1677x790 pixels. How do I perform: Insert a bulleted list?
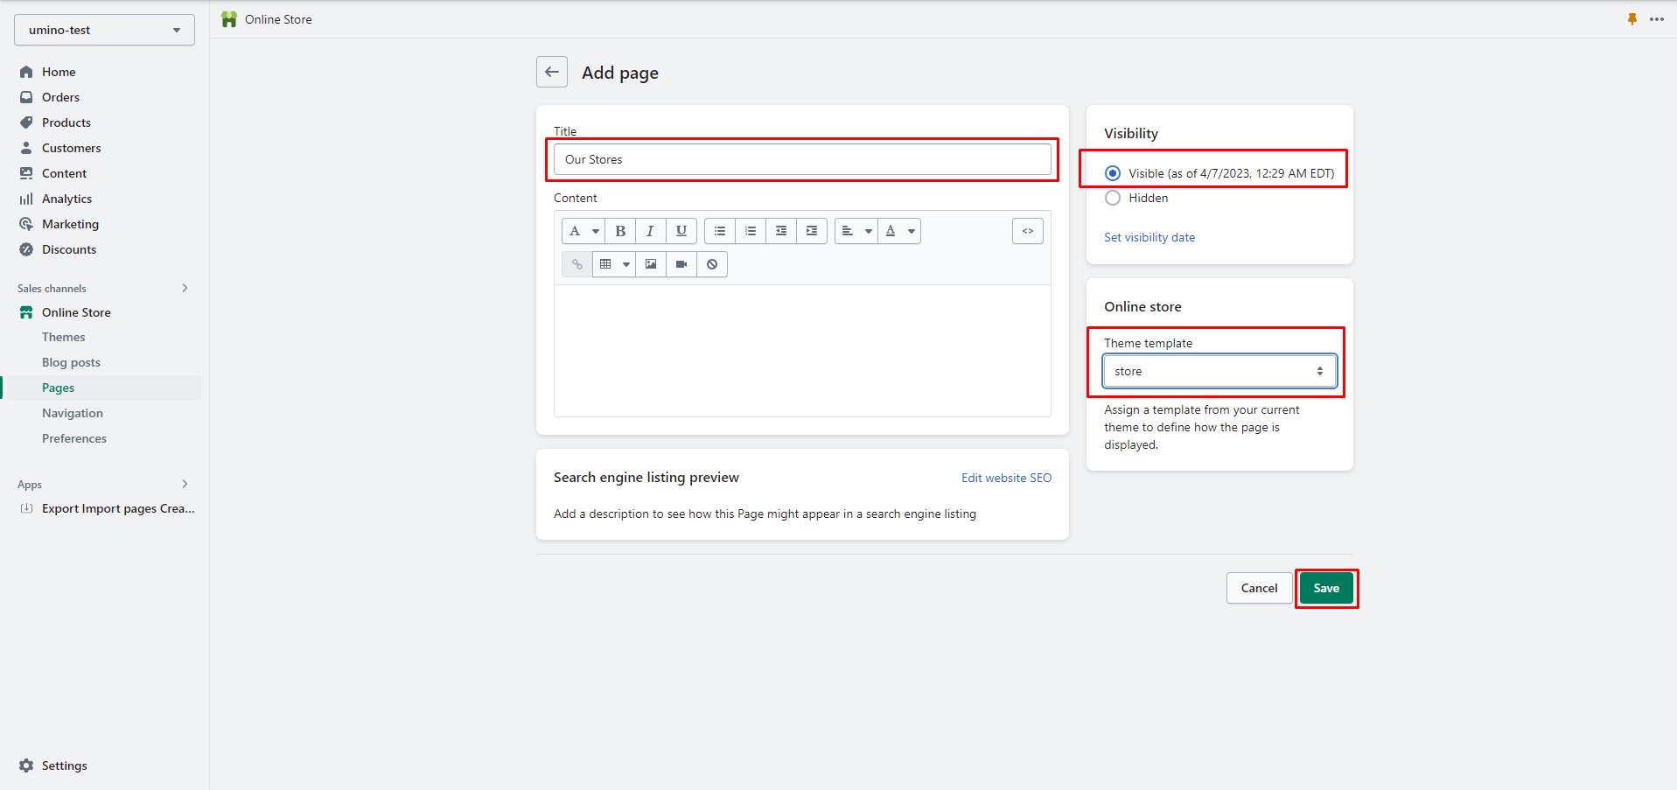(719, 231)
